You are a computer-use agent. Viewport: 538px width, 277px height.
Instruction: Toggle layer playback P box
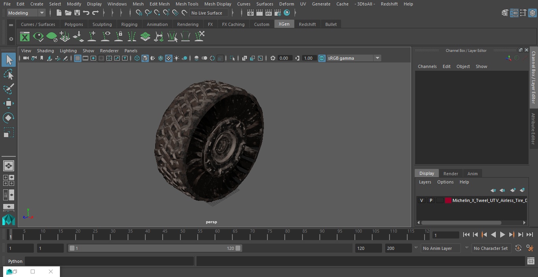coord(430,200)
